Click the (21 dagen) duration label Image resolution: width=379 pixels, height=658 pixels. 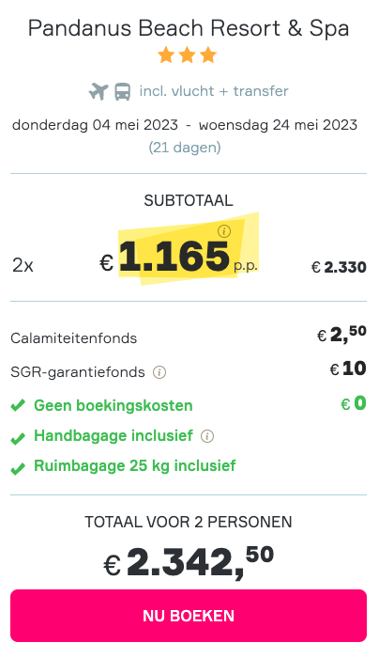pyautogui.click(x=185, y=148)
